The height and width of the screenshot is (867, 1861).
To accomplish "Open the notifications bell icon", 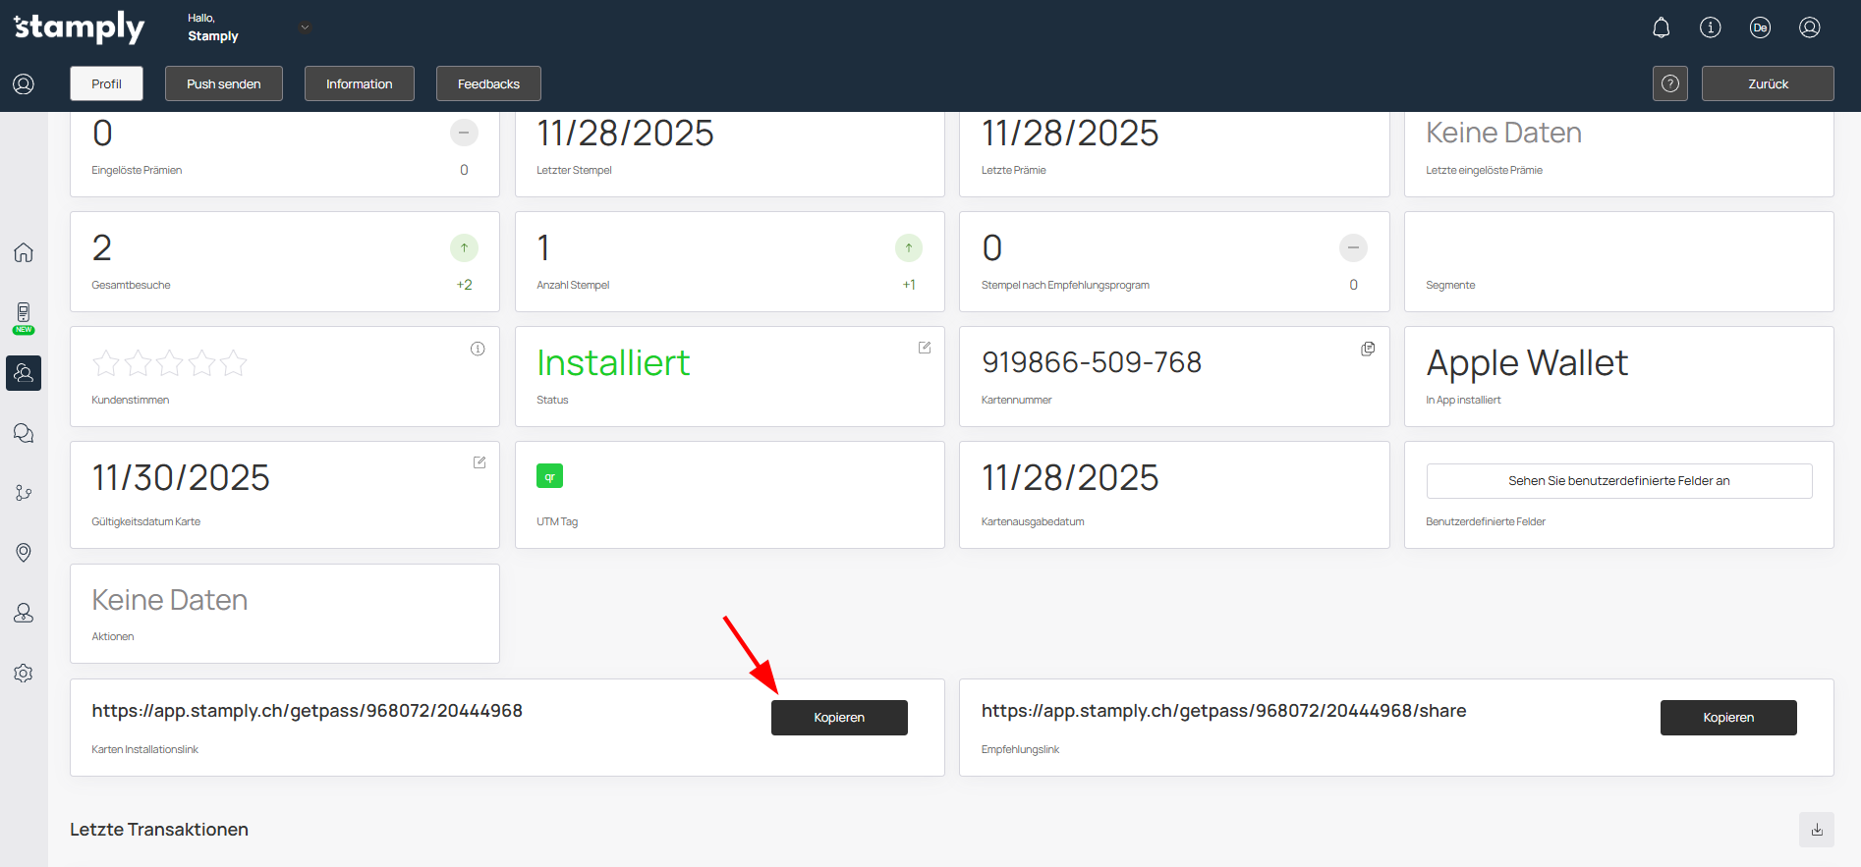I will pos(1661,27).
